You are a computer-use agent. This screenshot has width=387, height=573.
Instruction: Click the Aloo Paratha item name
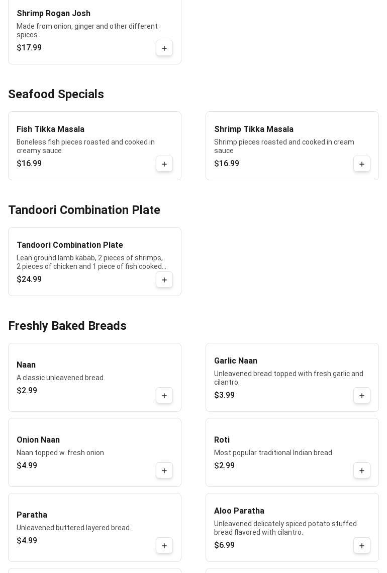tap(239, 511)
